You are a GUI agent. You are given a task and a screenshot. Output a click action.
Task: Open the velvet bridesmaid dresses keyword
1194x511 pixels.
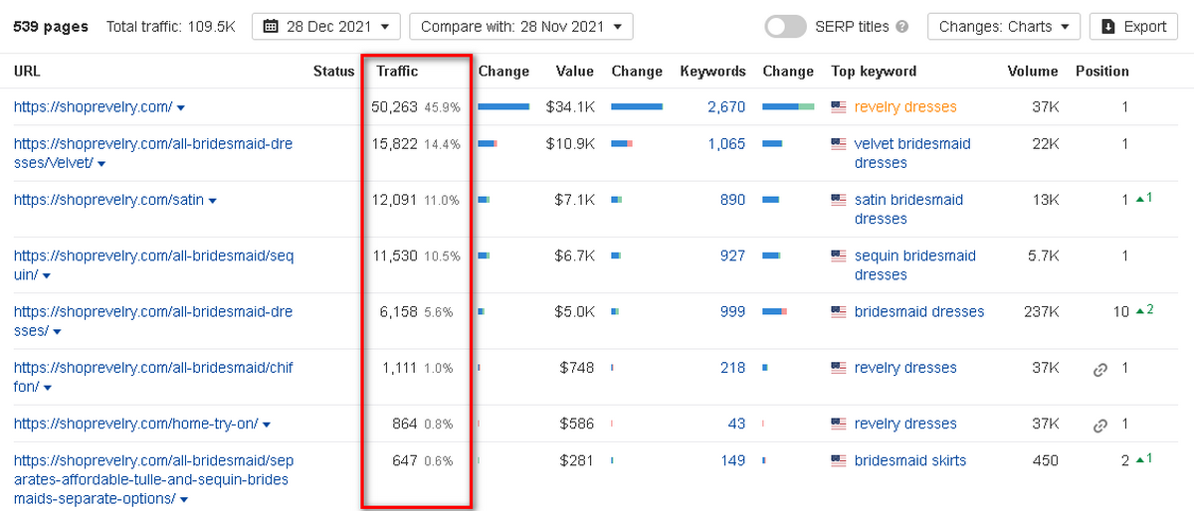click(x=912, y=153)
